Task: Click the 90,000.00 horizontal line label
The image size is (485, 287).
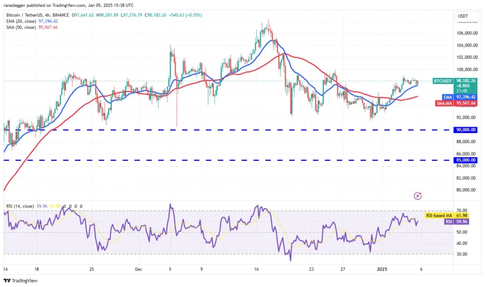Action: coord(467,130)
